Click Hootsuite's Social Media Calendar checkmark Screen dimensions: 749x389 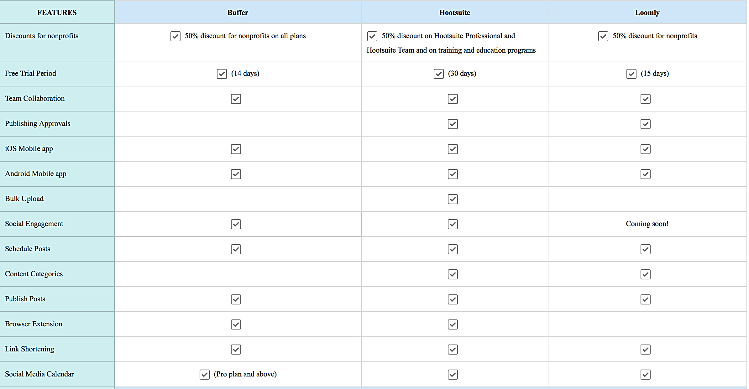pos(453,375)
